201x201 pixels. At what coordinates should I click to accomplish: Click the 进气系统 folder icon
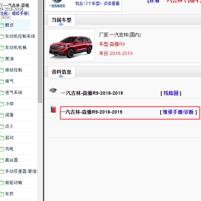click(x=2, y=93)
